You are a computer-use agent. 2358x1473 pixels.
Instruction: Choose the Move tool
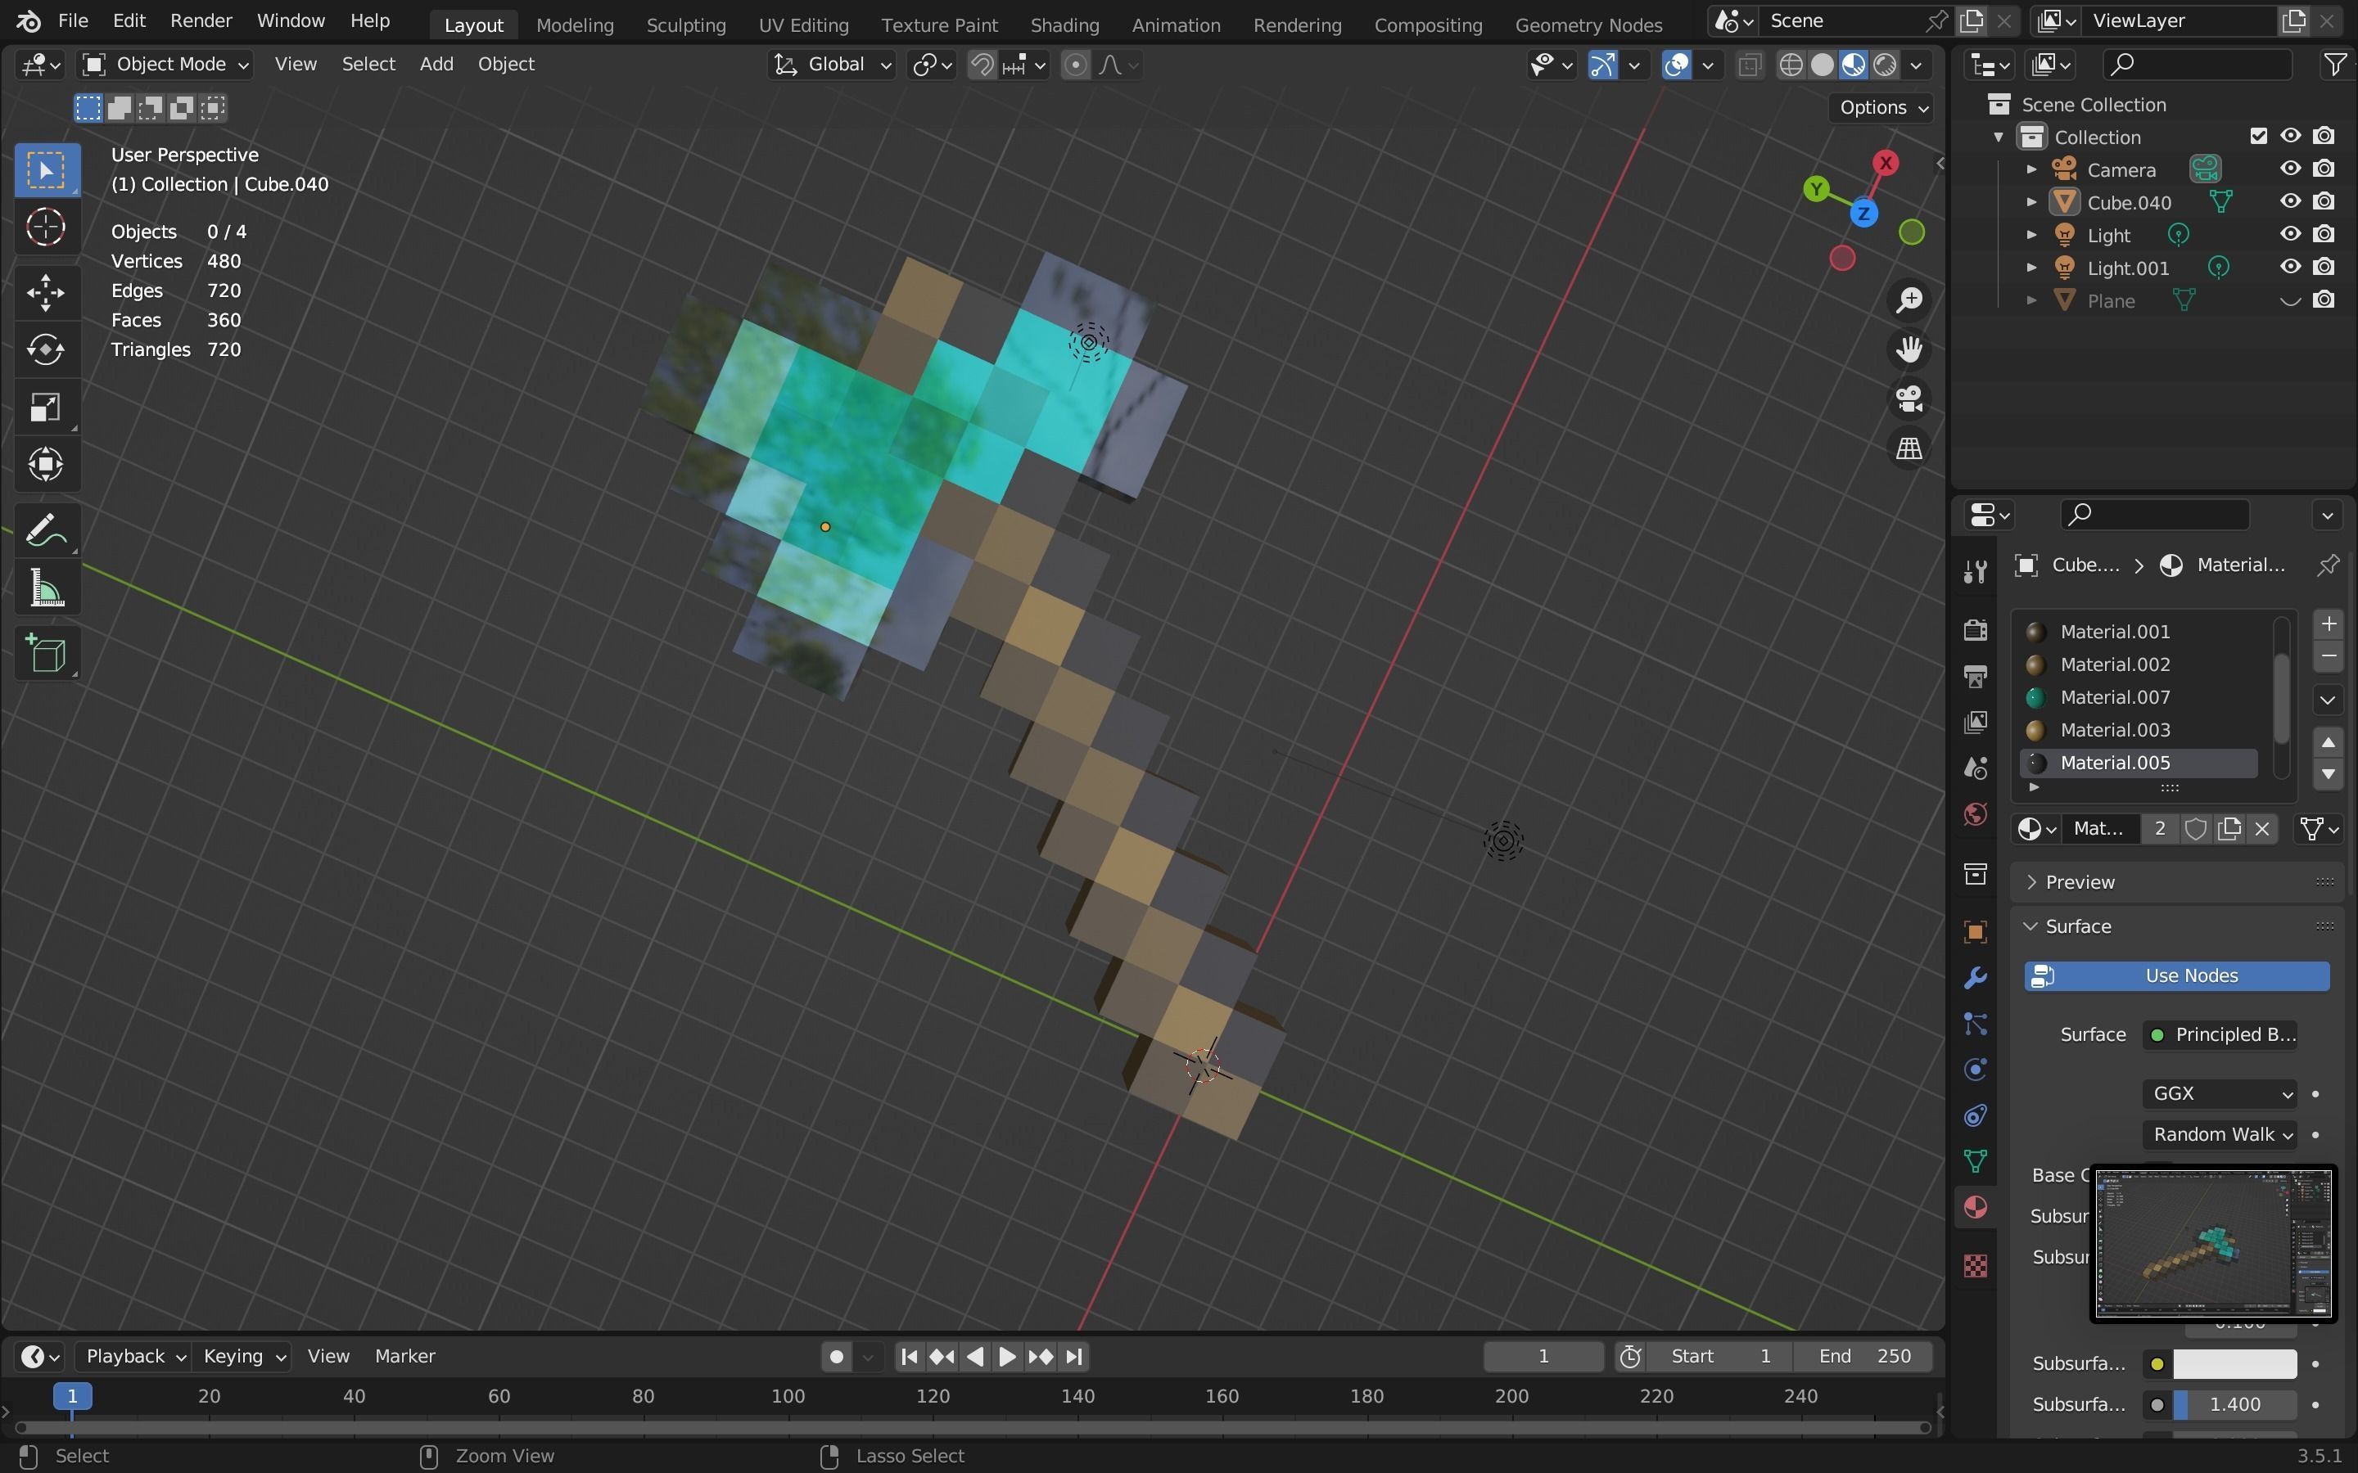point(46,292)
